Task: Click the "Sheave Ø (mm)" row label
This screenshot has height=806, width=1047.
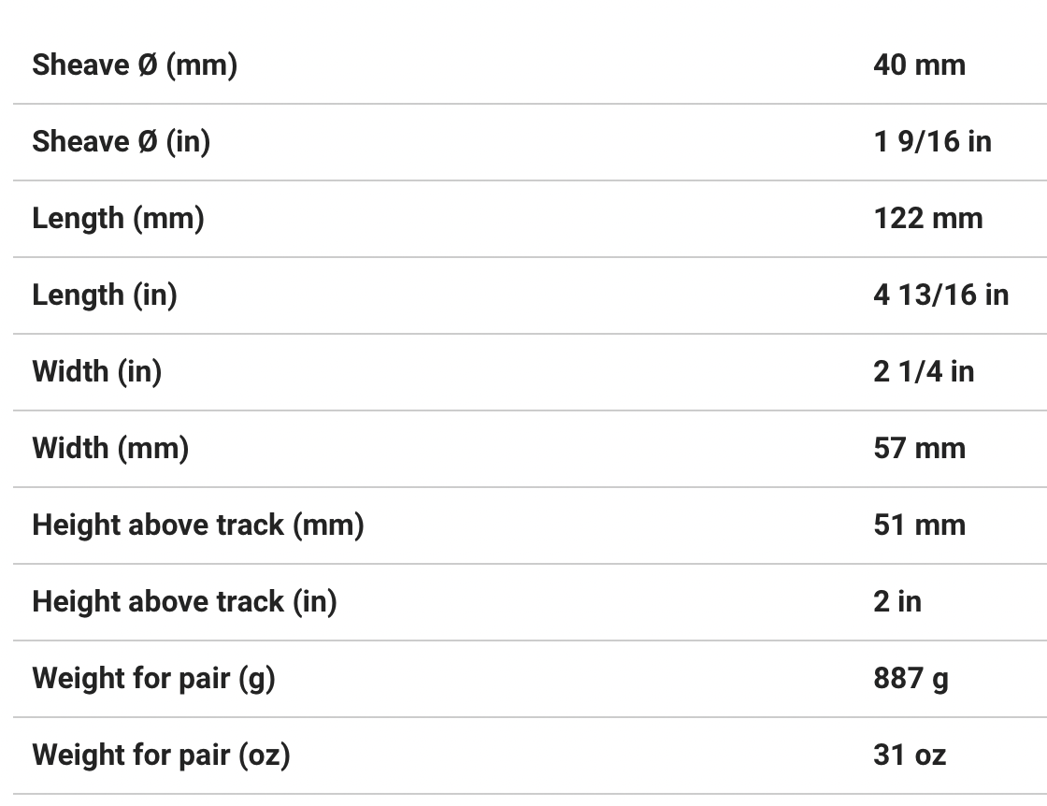Action: click(135, 65)
